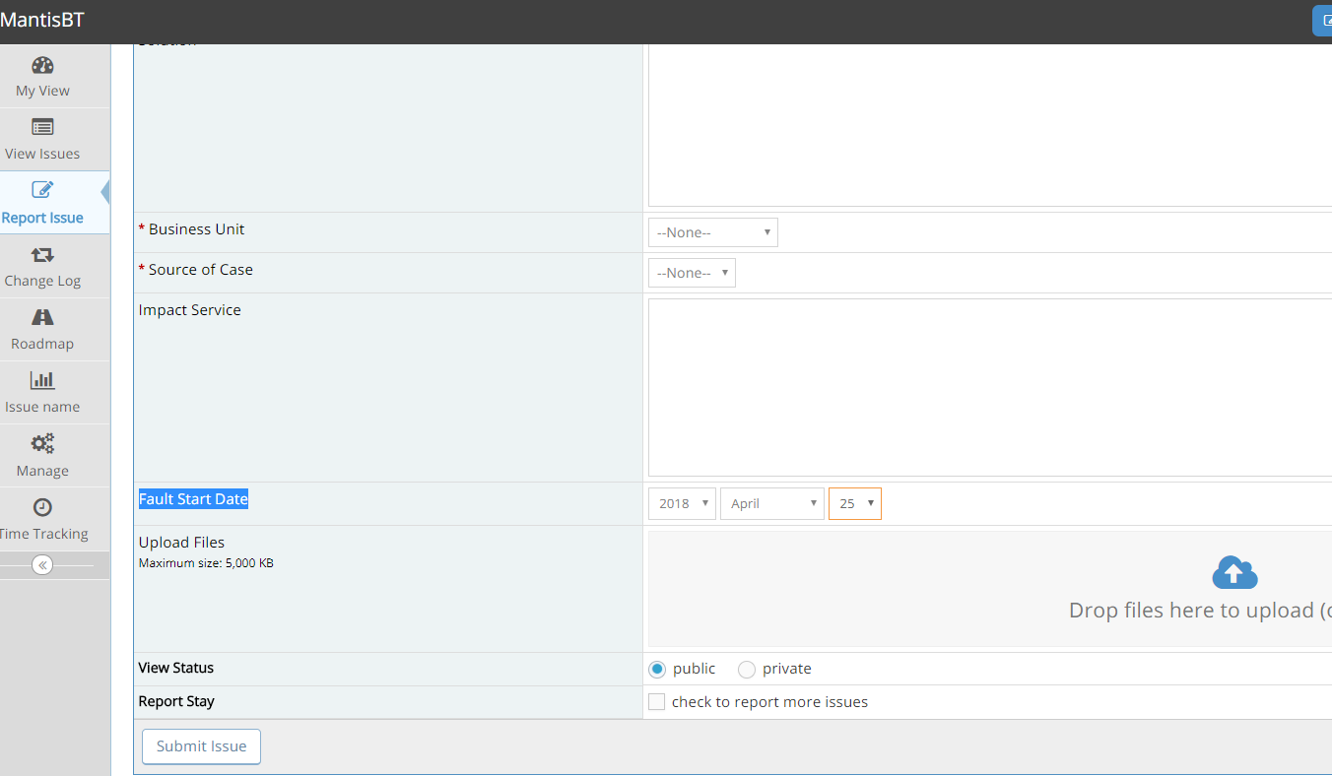The width and height of the screenshot is (1332, 776).
Task: Enable check to report more issues
Action: pos(657,702)
